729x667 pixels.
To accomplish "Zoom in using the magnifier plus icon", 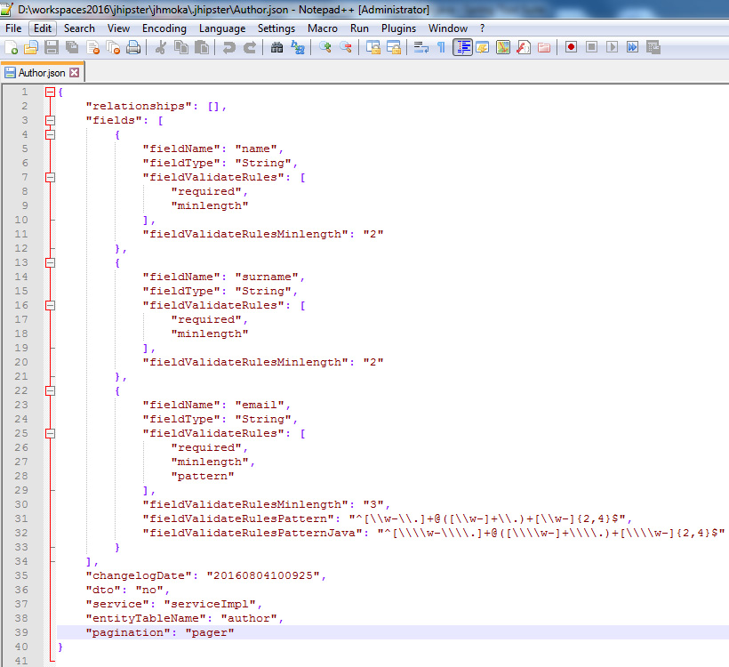I will 325,47.
